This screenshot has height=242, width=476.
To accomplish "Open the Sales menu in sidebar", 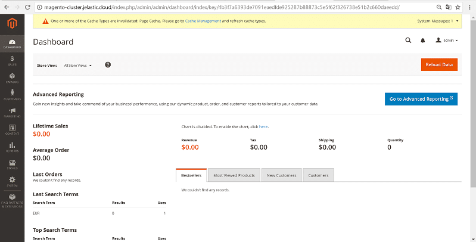I will point(12,60).
